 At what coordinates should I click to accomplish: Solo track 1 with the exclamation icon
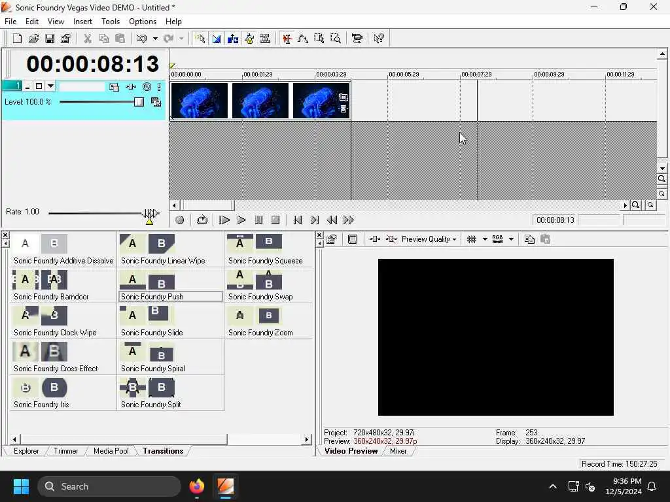coord(159,87)
